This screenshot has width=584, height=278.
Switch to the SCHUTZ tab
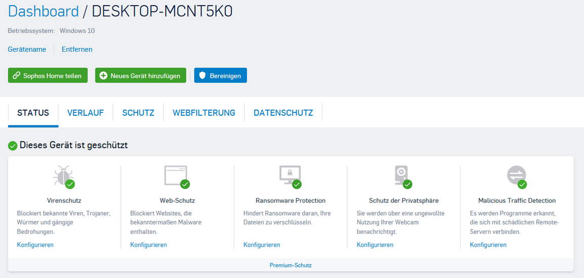(138, 113)
